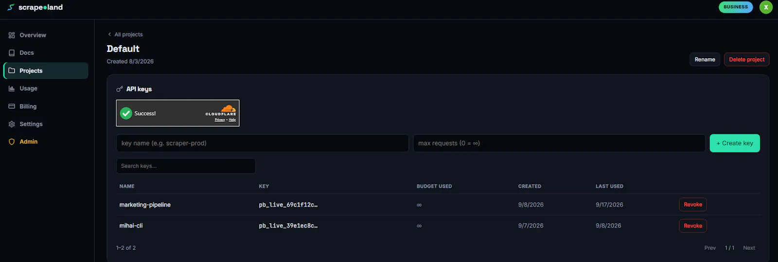The image size is (778, 262).
Task: Click created date 9/8/2026
Action: [x=531, y=205]
